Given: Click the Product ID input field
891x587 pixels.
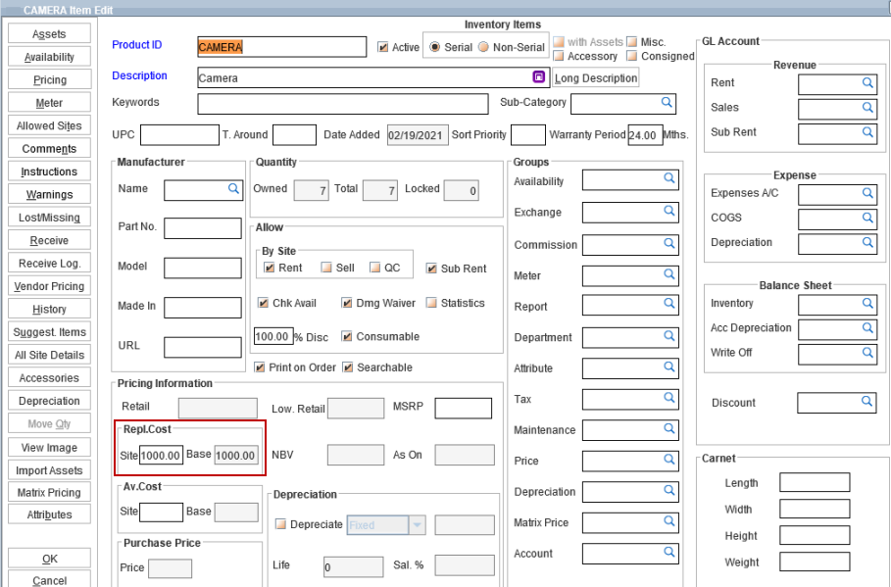Looking at the screenshot, I should click(281, 46).
